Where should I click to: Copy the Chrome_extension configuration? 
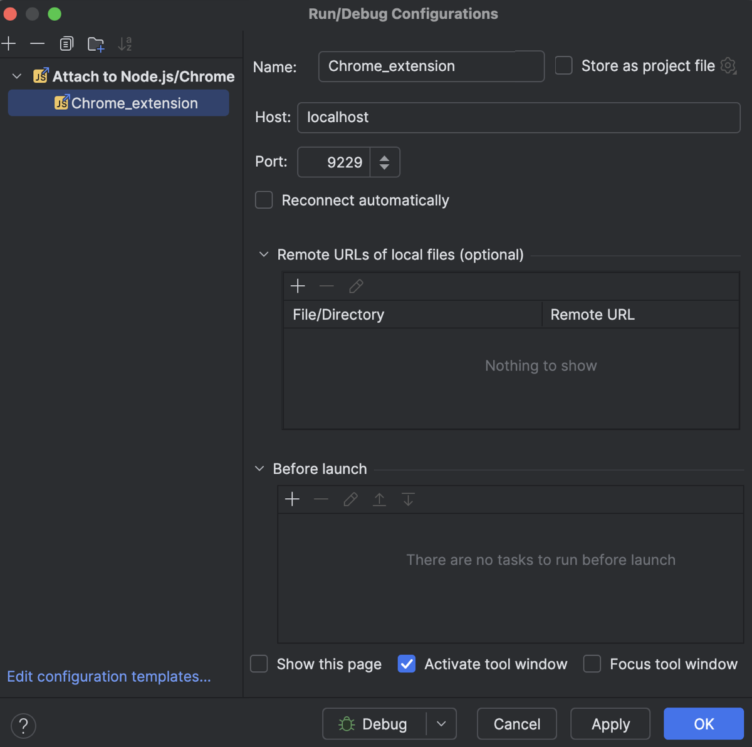click(x=66, y=44)
